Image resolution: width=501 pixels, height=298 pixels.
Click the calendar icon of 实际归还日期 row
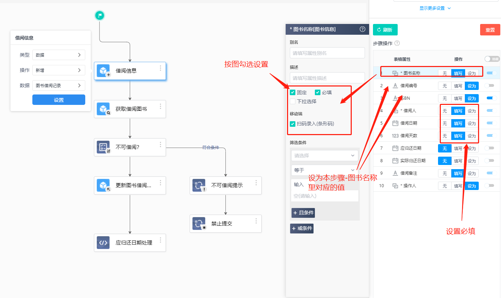pyautogui.click(x=395, y=160)
